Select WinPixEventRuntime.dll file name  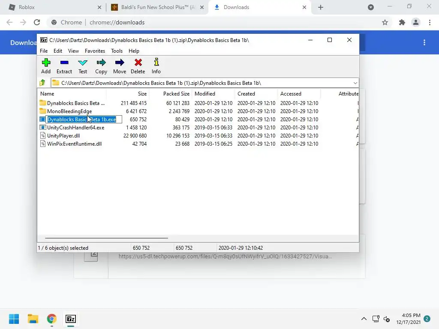pos(74,144)
